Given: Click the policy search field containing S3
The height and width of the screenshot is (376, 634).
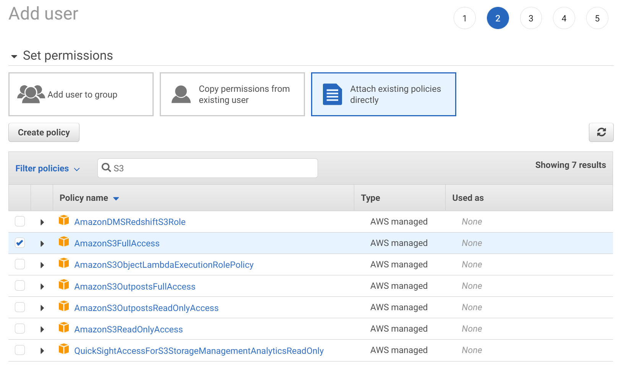Looking at the screenshot, I should (208, 168).
